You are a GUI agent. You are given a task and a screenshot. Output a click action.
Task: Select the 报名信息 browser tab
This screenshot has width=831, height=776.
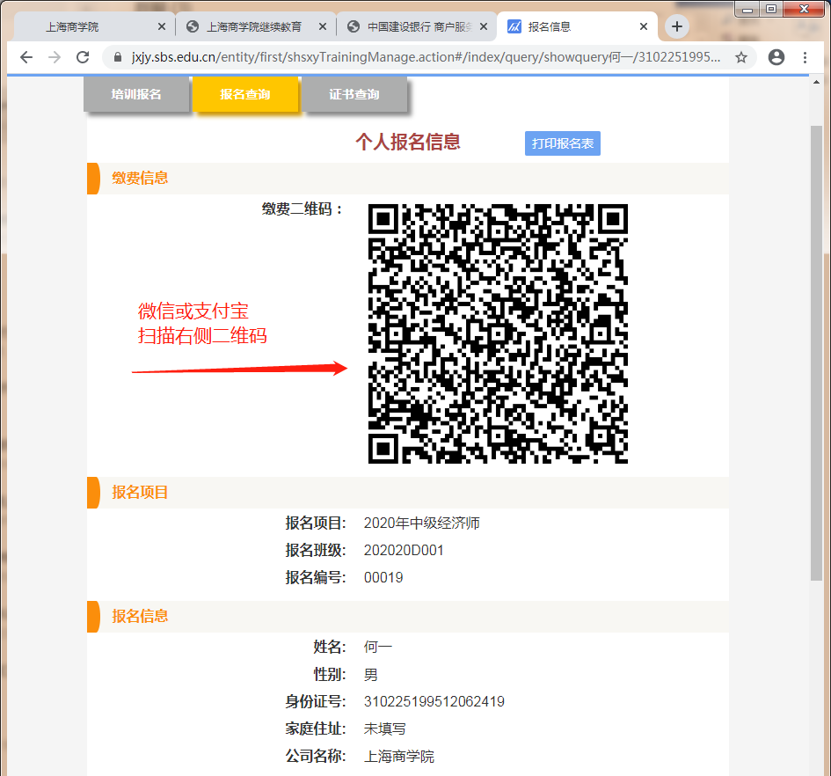point(577,26)
